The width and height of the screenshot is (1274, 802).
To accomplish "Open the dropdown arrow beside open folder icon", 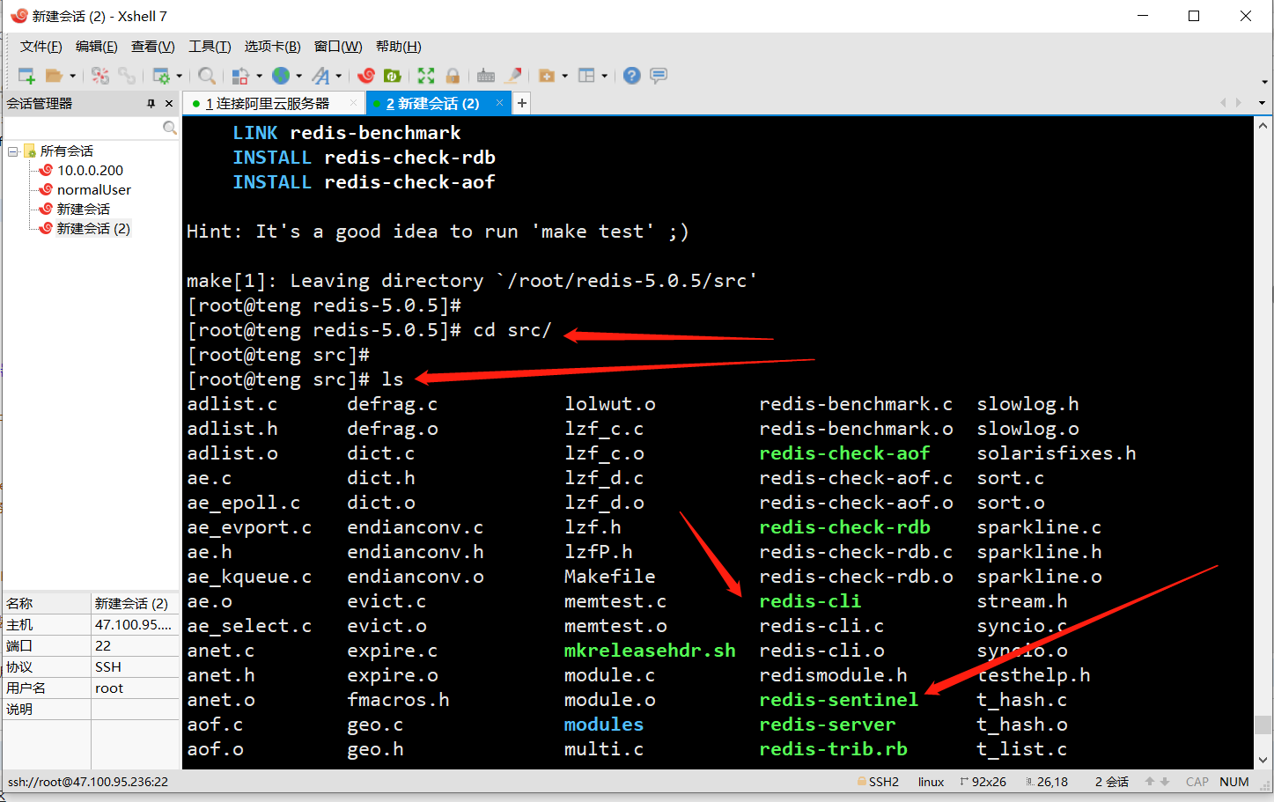I will (72, 76).
